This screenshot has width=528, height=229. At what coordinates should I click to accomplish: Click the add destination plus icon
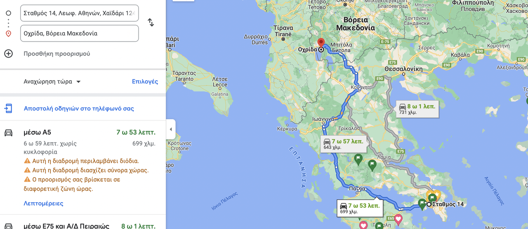pos(8,53)
